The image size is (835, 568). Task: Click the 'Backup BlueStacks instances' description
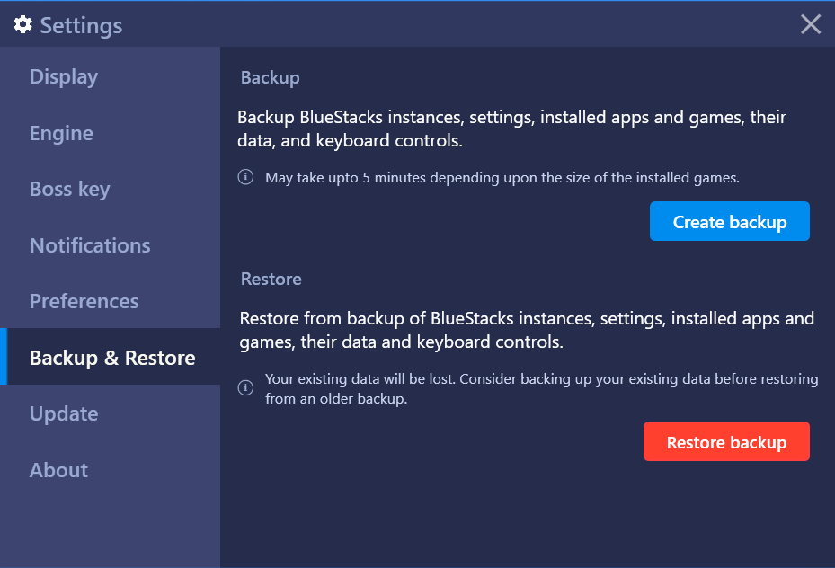coord(511,129)
